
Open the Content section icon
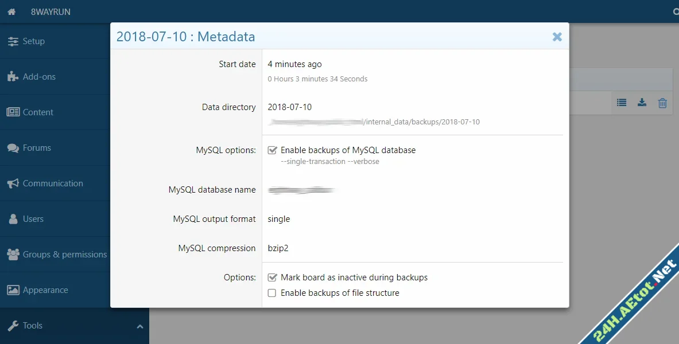tap(13, 112)
